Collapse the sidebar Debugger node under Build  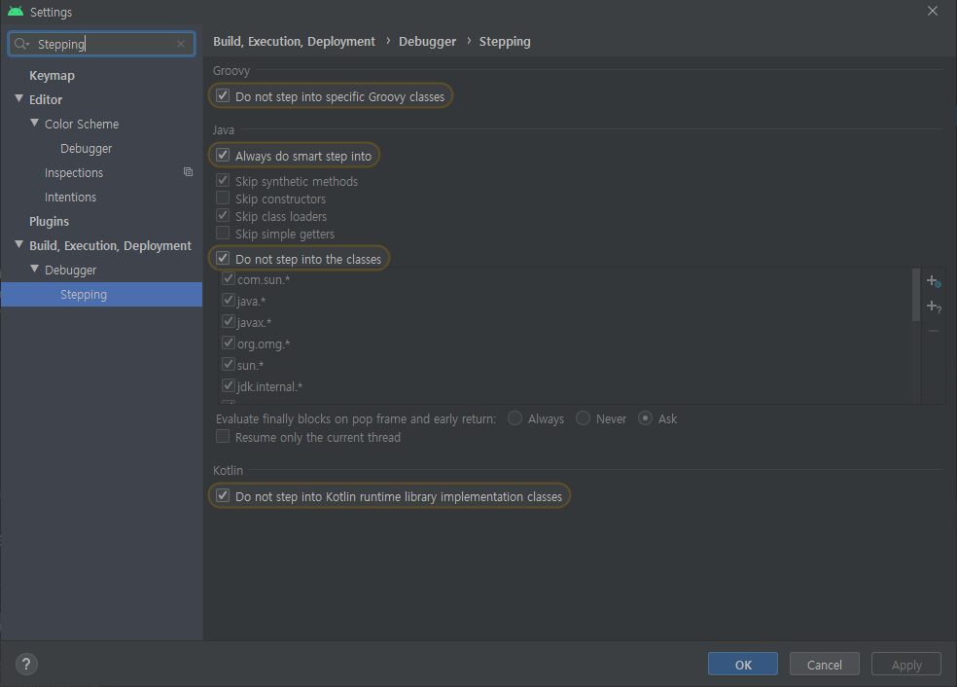tap(35, 270)
